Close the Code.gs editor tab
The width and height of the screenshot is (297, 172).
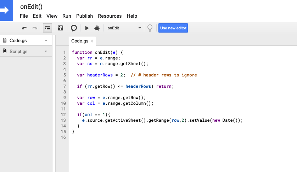(92, 41)
